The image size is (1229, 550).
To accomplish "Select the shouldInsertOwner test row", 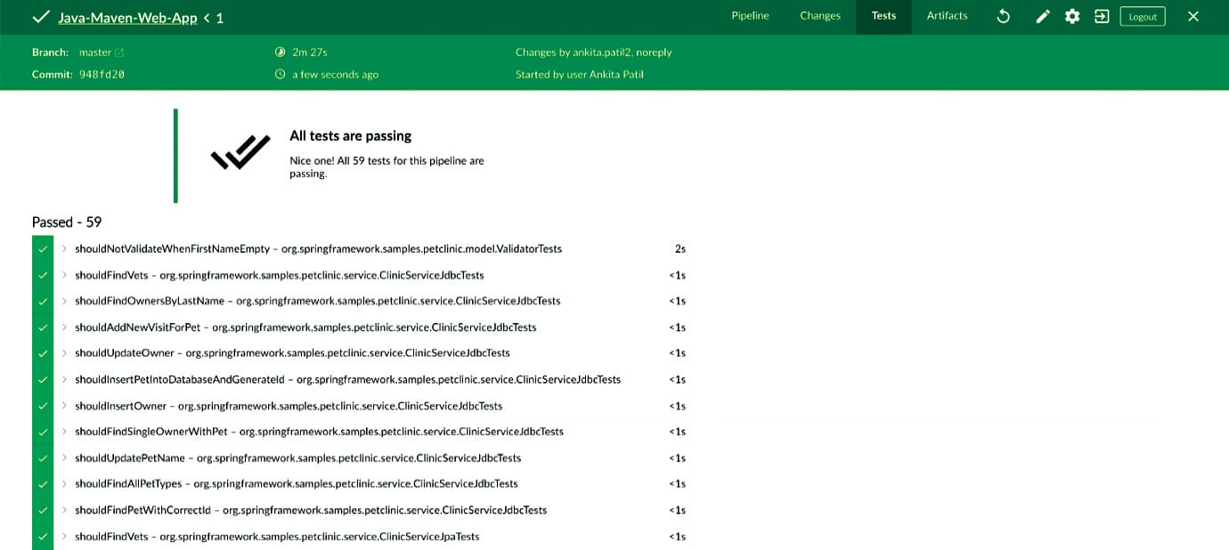I will coord(289,406).
